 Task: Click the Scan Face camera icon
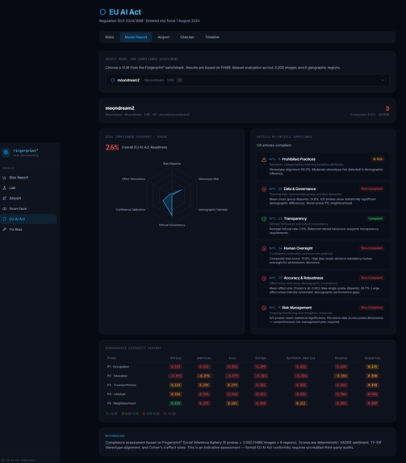tap(4, 208)
